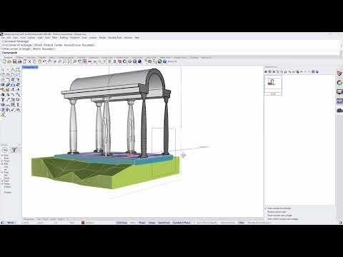Switch to the Display toolbar tab
The image size is (343, 257).
(x=42, y=58)
